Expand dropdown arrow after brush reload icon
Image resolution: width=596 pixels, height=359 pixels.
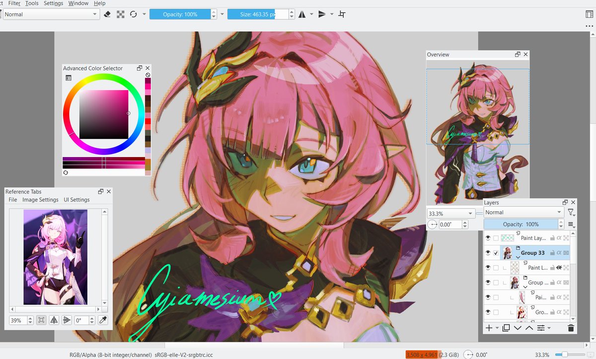click(144, 14)
